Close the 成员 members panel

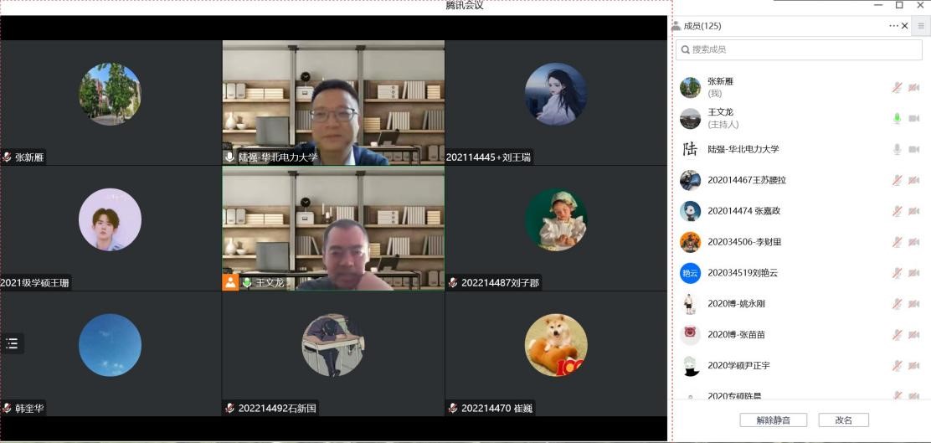(905, 26)
